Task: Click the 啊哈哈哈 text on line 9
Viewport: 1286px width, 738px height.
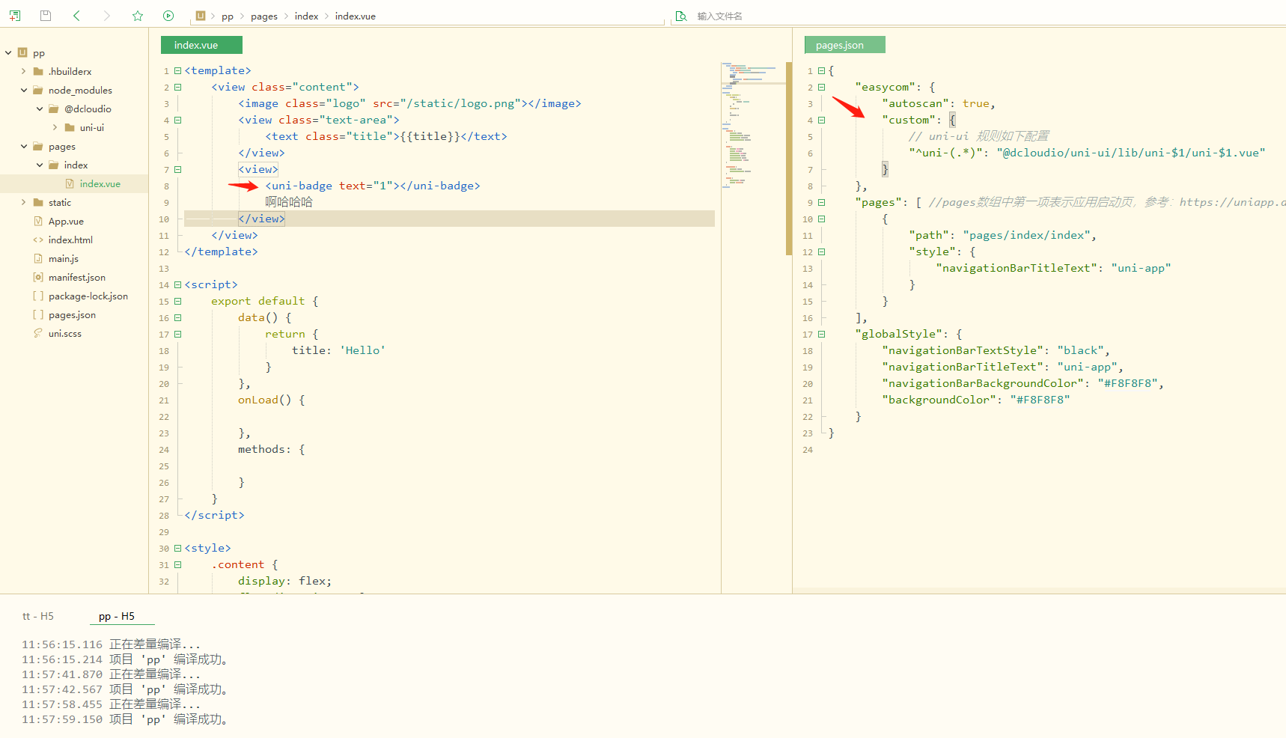Action: (289, 202)
